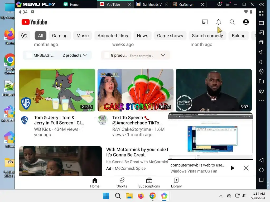This screenshot has width=270, height=202.
Task: Tap the Android recent apps square button
Action: (261, 180)
